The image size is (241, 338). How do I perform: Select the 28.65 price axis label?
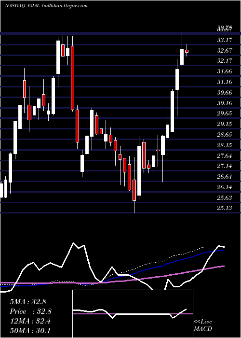click(225, 135)
